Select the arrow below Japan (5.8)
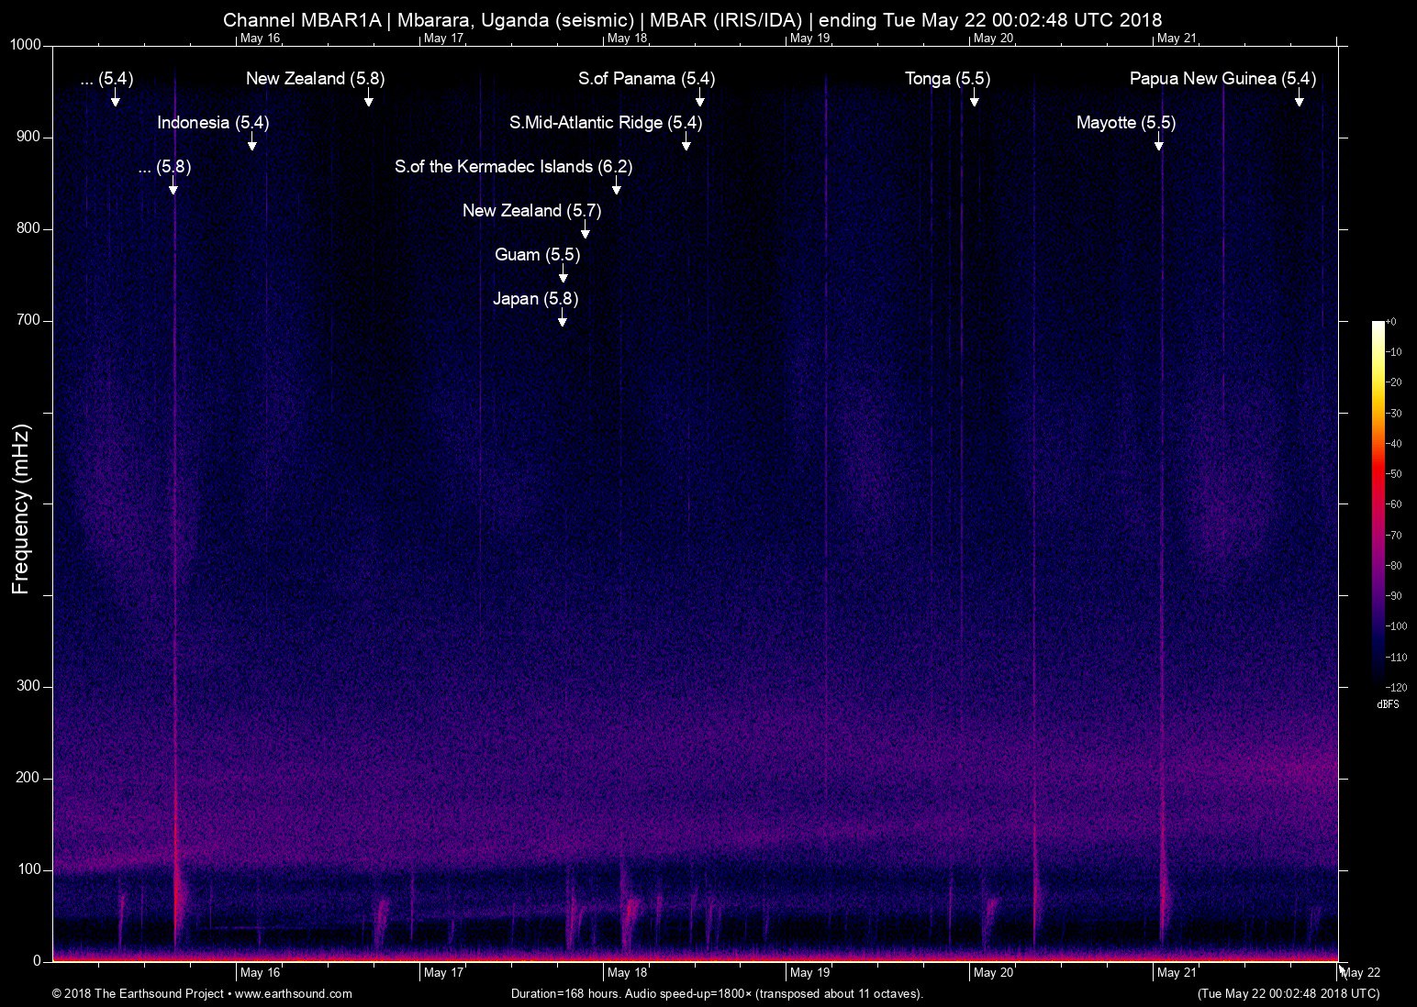 (x=562, y=319)
